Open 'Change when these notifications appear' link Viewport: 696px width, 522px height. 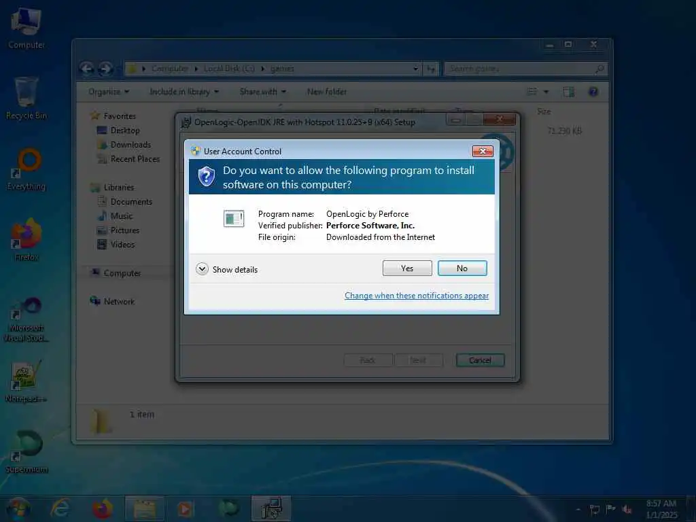[x=417, y=296]
